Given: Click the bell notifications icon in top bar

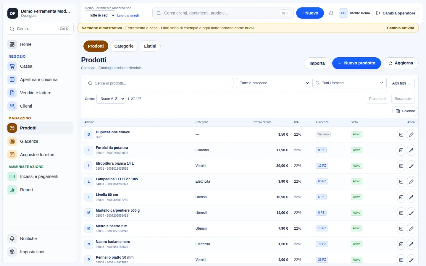Looking at the screenshot, I should click(x=331, y=13).
